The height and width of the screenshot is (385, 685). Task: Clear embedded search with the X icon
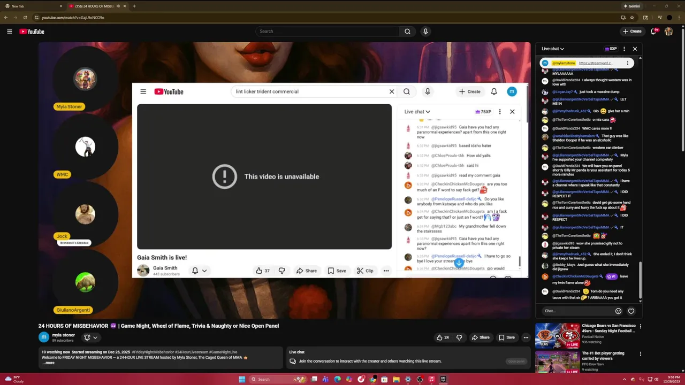tap(392, 91)
